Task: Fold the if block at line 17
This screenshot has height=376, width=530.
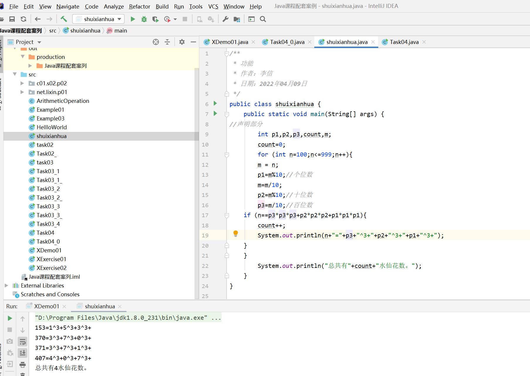Action: (227, 215)
